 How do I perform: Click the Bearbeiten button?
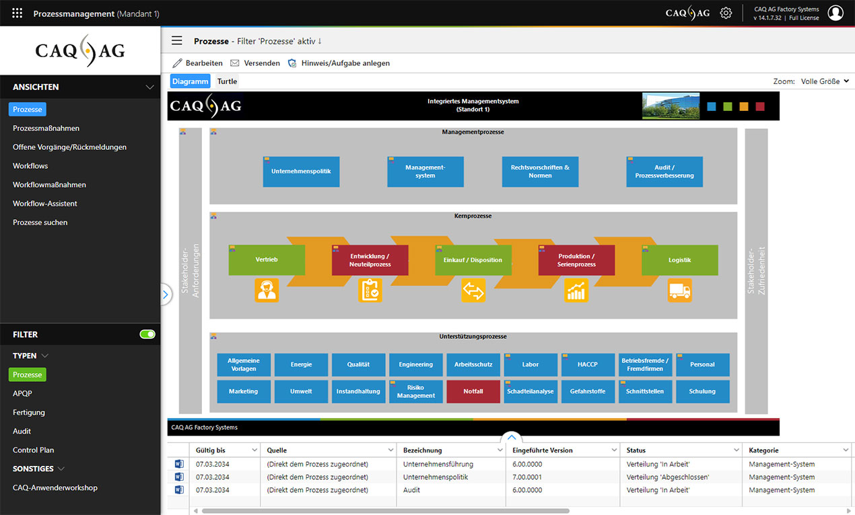[x=197, y=63]
